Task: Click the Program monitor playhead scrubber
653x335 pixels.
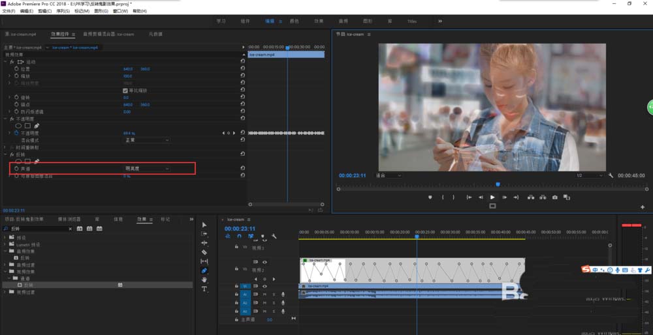Action: tap(498, 184)
